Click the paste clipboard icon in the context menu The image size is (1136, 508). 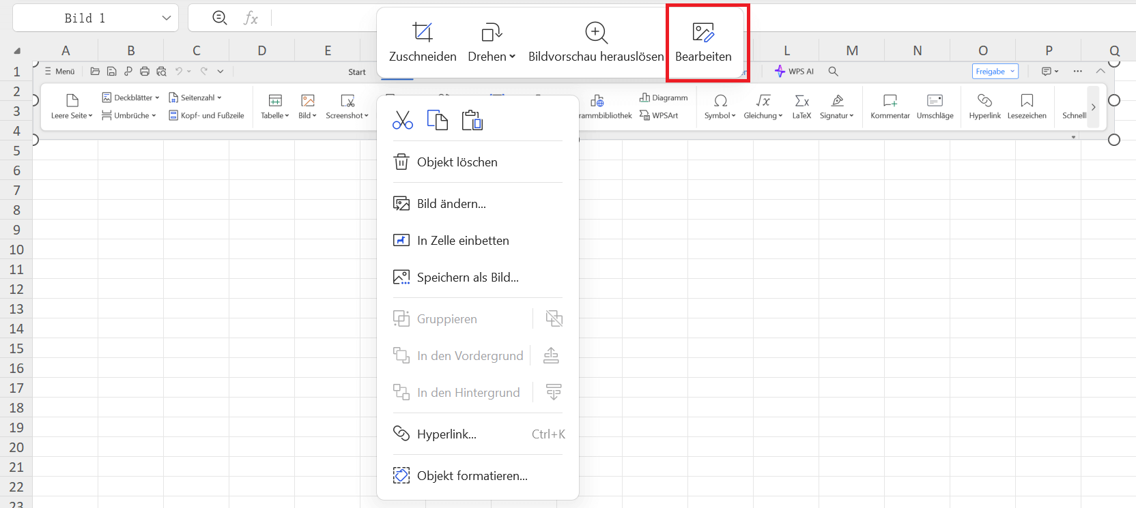pyautogui.click(x=472, y=120)
